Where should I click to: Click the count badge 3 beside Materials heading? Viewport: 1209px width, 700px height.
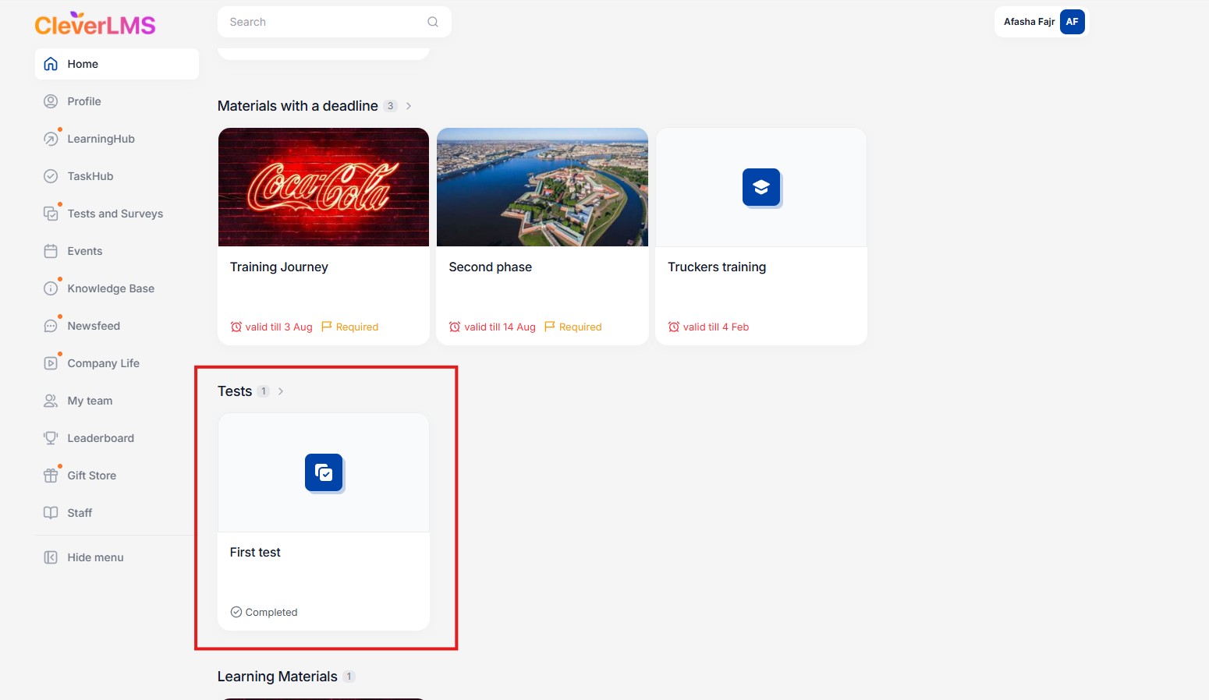(x=391, y=106)
